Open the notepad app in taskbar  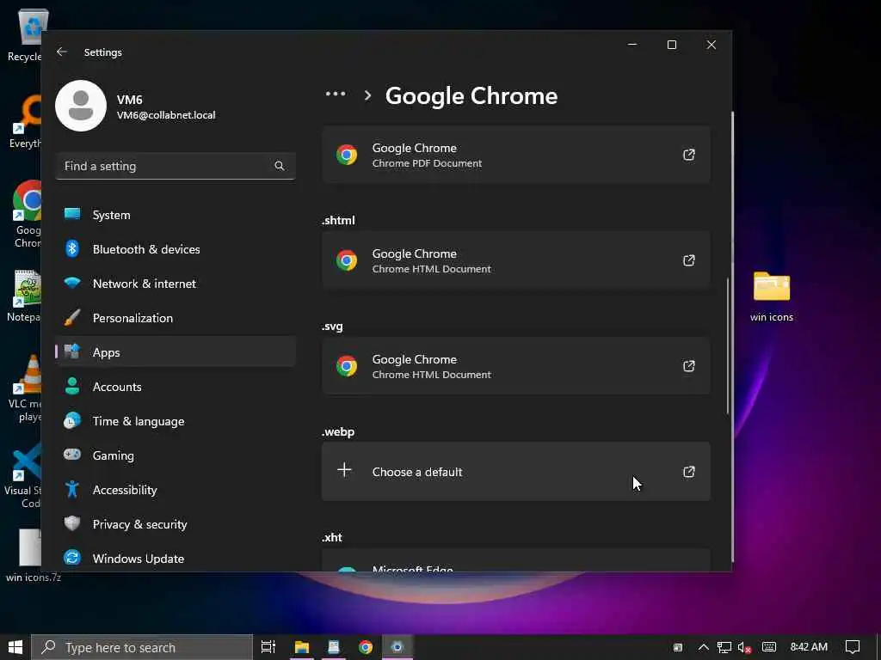tap(334, 647)
